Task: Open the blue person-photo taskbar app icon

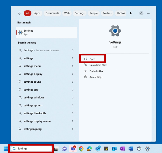Action: pos(114,149)
